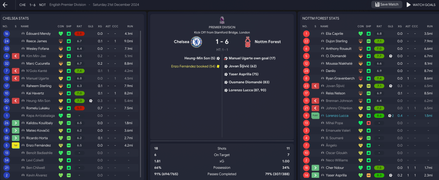Click the Nottm Forest club badge
Viewport: 439px width, 180px height.
tap(247, 42)
